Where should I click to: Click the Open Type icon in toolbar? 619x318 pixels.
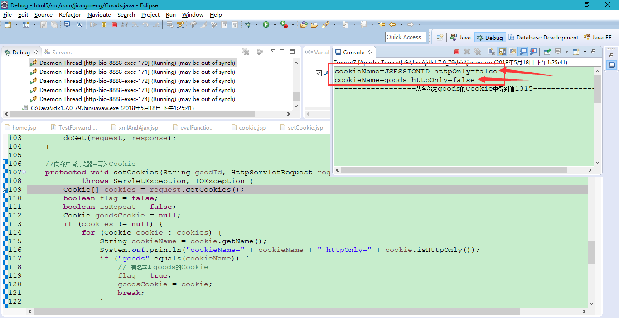point(304,24)
